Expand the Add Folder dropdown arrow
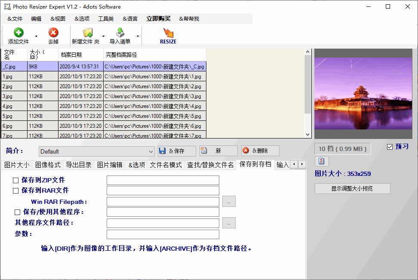 (x=104, y=36)
